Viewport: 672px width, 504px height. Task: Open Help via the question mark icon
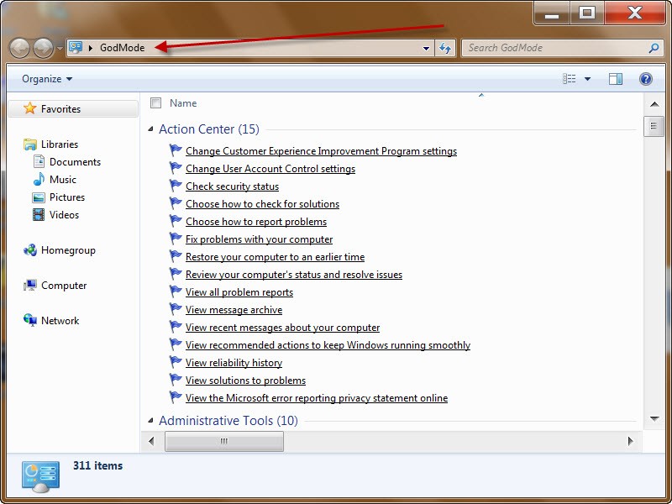point(645,79)
